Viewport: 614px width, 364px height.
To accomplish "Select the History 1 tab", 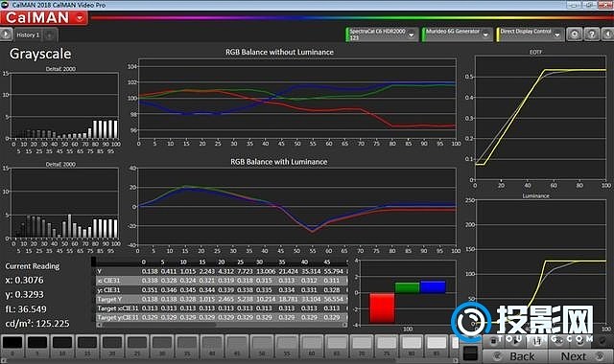I will [28, 34].
